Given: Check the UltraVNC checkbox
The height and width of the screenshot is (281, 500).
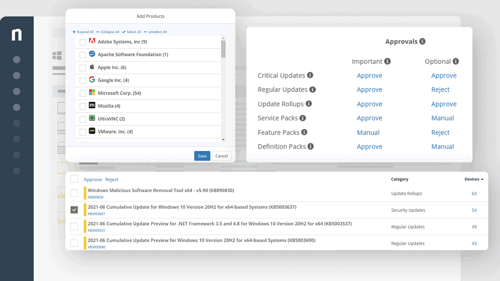Looking at the screenshot, I should coord(82,119).
